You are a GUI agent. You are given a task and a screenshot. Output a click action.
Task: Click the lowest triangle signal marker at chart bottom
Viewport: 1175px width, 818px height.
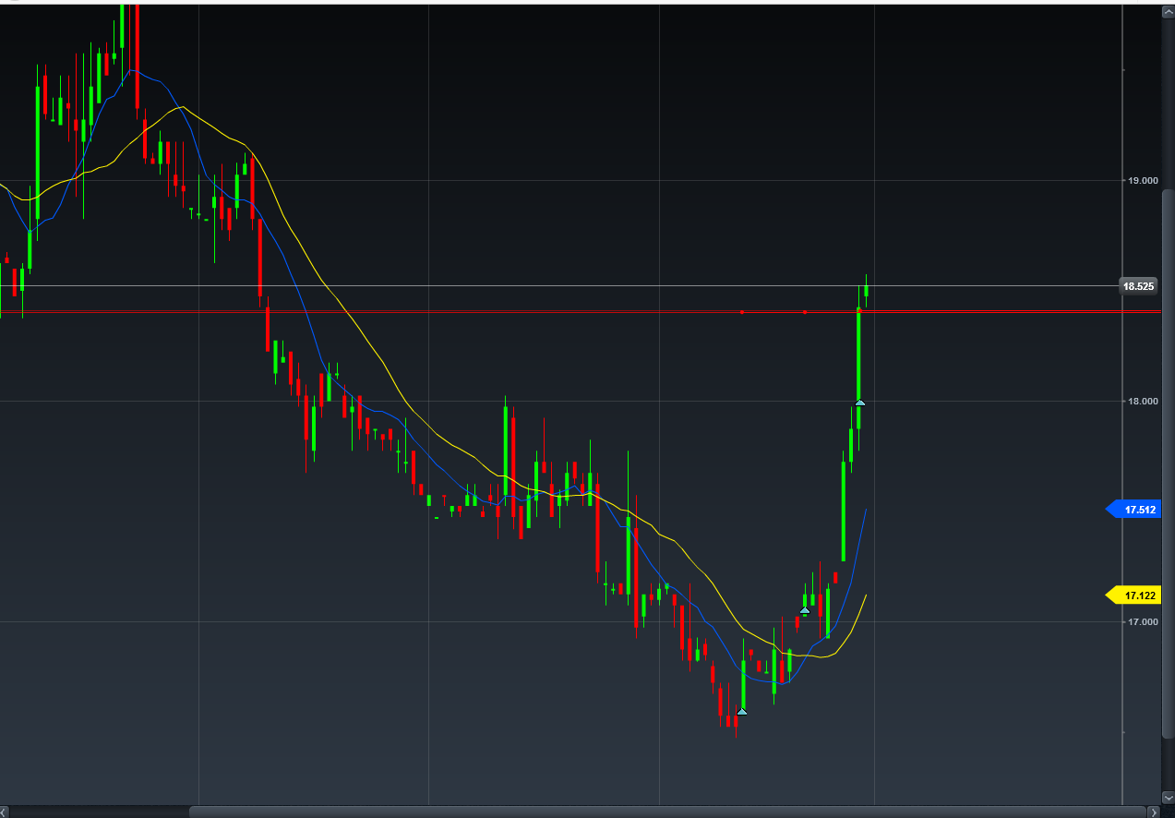click(x=741, y=711)
